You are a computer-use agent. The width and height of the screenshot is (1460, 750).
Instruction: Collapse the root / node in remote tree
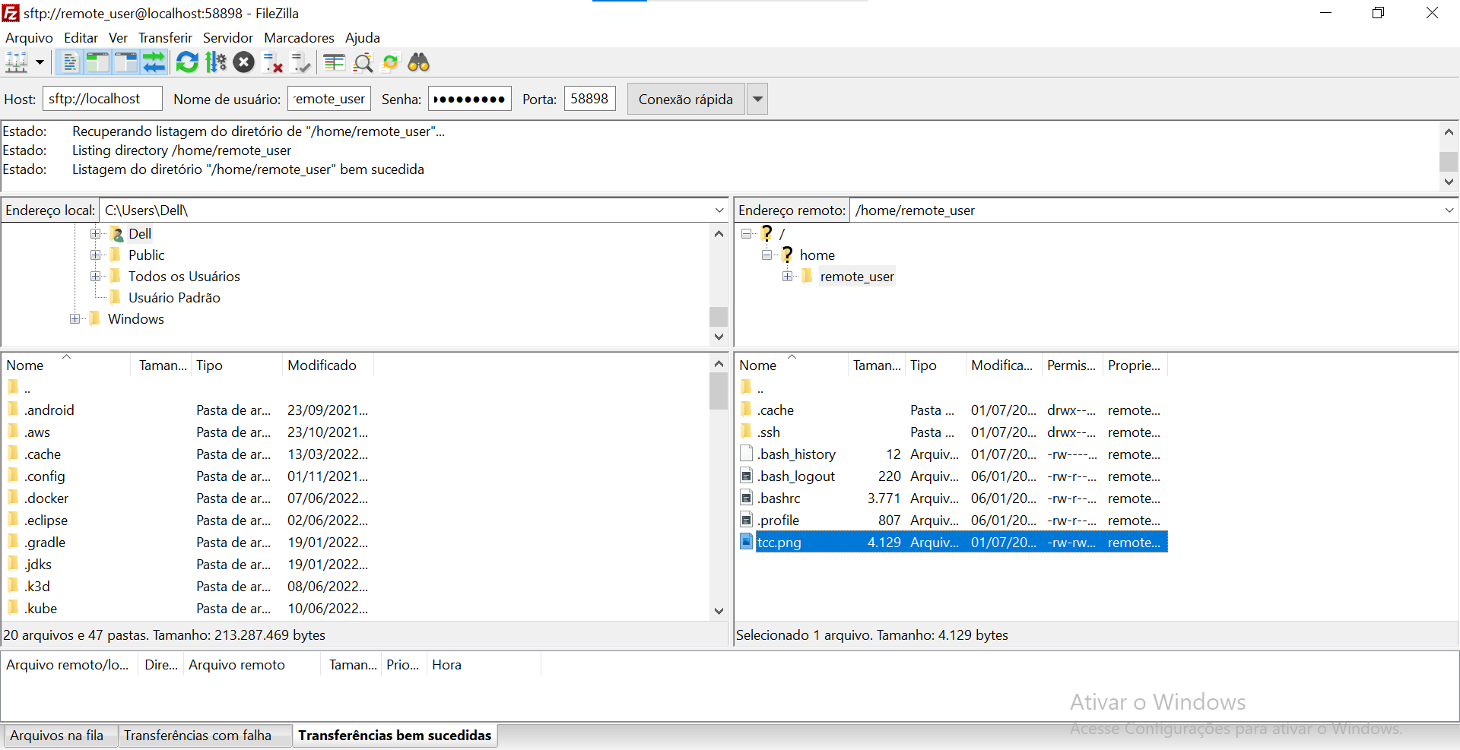tap(746, 233)
